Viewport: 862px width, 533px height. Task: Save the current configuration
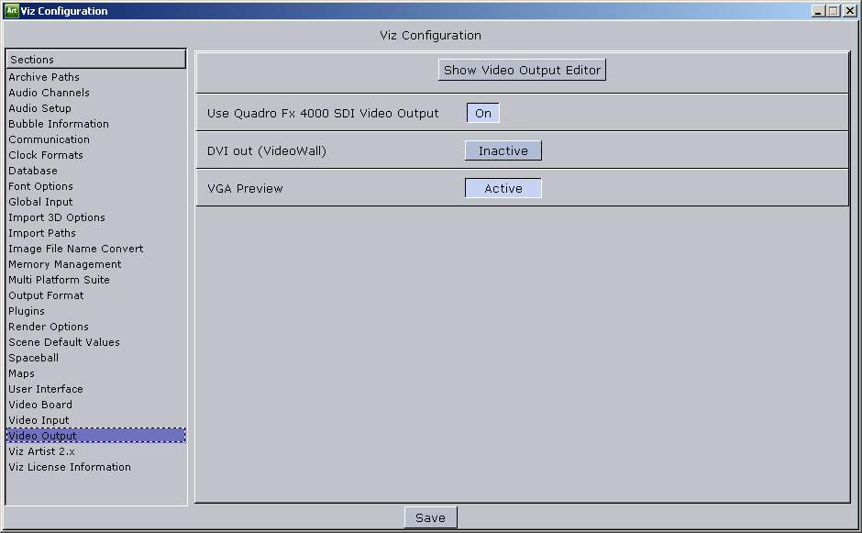coord(430,516)
